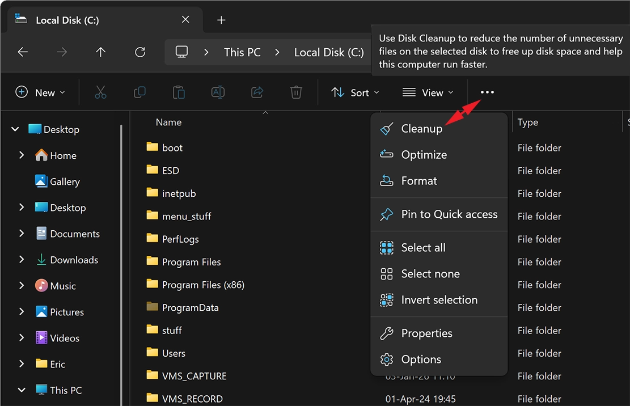Select the Program Files folder

pos(191,262)
